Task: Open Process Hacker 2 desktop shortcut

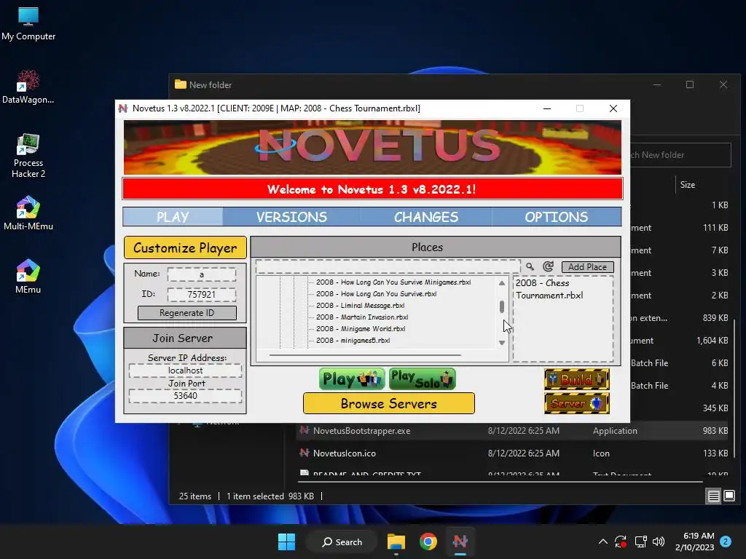Action: click(x=28, y=156)
